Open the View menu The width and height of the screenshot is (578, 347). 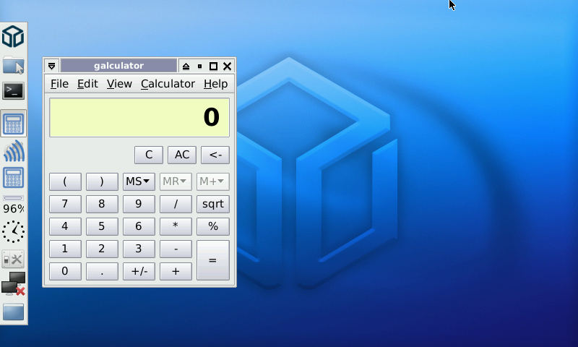(x=119, y=84)
